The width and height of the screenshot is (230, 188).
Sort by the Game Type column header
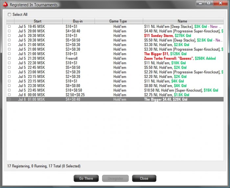pyautogui.click(x=119, y=21)
